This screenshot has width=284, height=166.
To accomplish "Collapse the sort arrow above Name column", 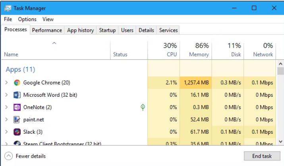I will [x=54, y=43].
